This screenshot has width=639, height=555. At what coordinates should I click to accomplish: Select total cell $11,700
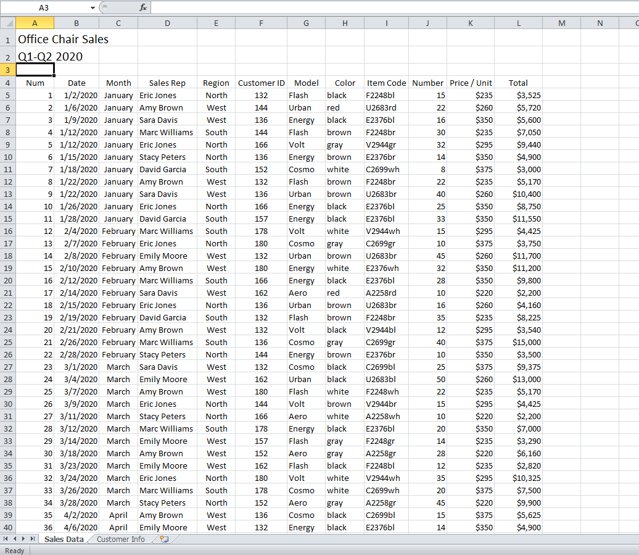click(519, 256)
